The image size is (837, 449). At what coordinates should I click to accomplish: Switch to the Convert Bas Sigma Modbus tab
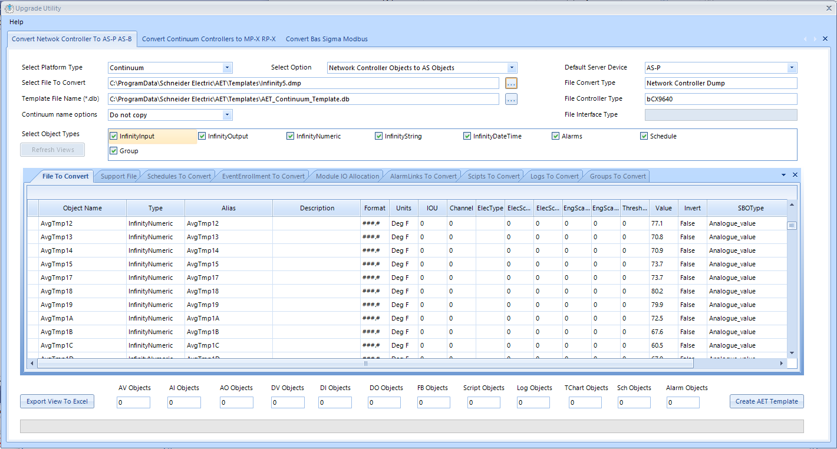[x=327, y=39]
